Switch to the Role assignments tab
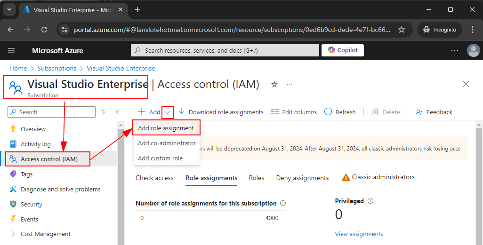The width and height of the screenshot is (483, 245). [211, 178]
